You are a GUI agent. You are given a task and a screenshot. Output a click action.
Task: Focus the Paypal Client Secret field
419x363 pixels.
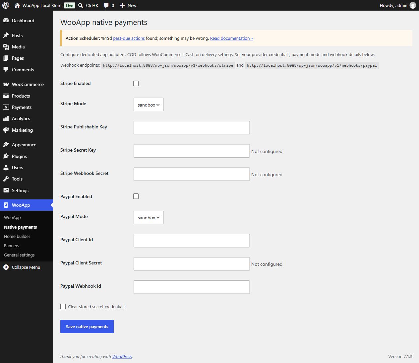(x=192, y=264)
